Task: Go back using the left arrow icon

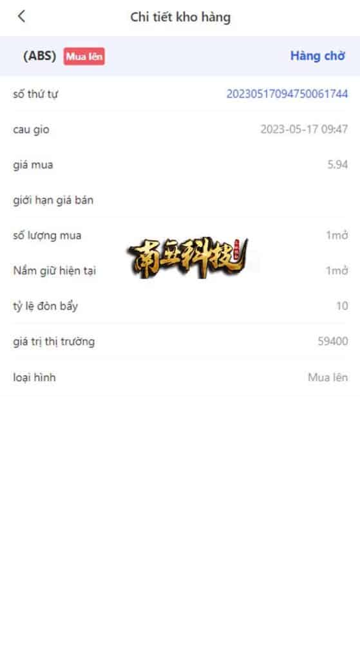Action: tap(21, 16)
